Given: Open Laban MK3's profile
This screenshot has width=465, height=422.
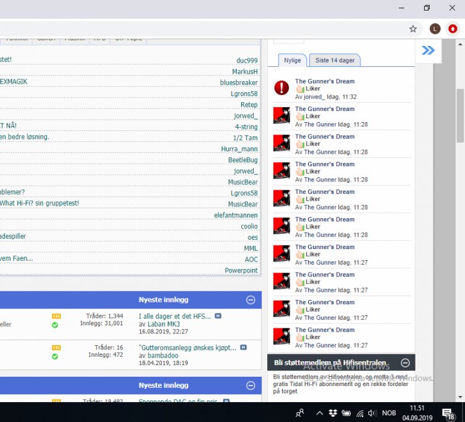Looking at the screenshot, I should pos(164,324).
